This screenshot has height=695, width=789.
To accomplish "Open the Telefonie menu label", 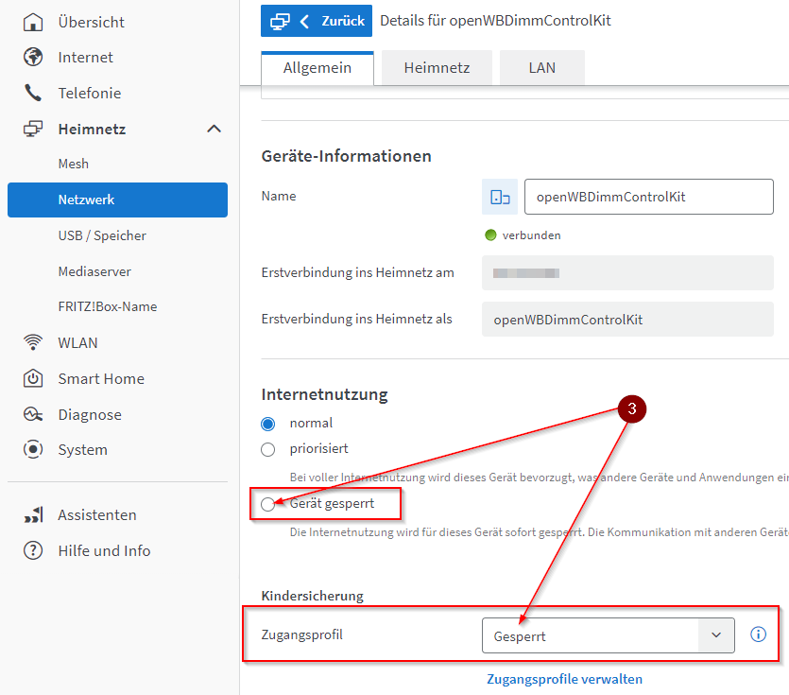I will 90,94.
